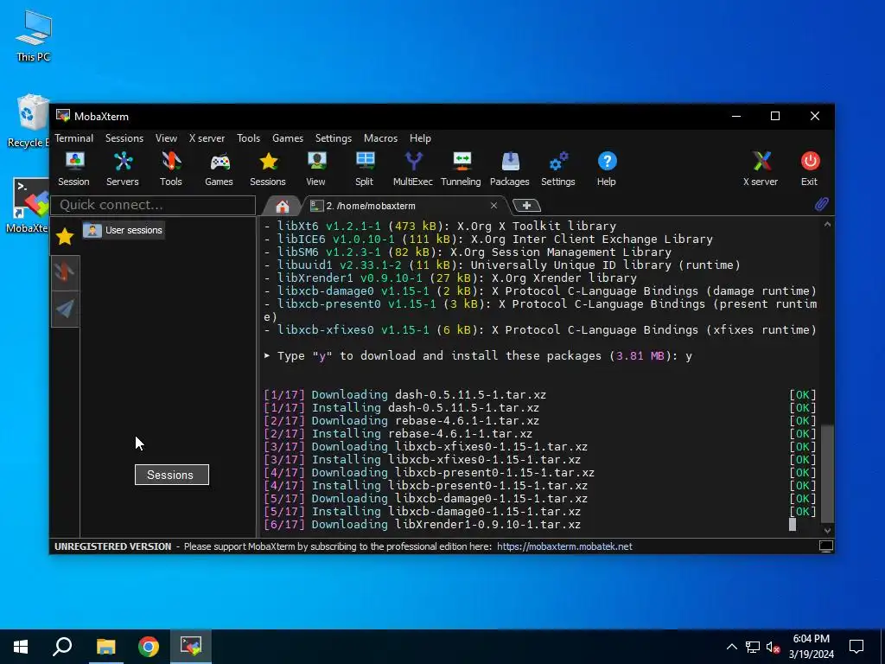Select the Split terminal icon
The width and height of the screenshot is (885, 664).
tap(365, 169)
